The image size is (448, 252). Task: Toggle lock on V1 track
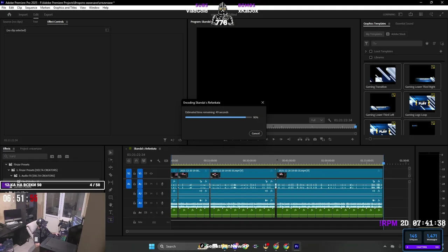[134, 174]
